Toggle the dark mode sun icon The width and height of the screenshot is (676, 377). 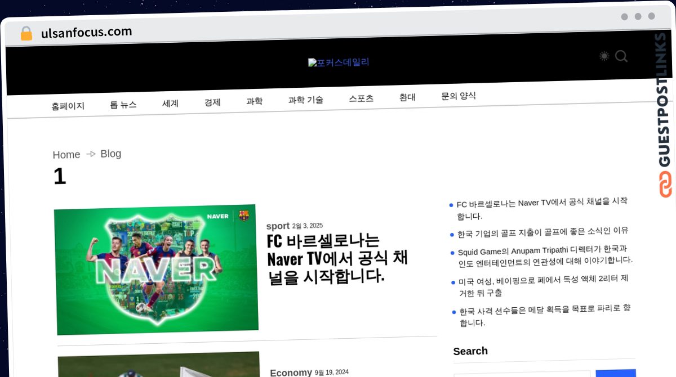tap(604, 56)
